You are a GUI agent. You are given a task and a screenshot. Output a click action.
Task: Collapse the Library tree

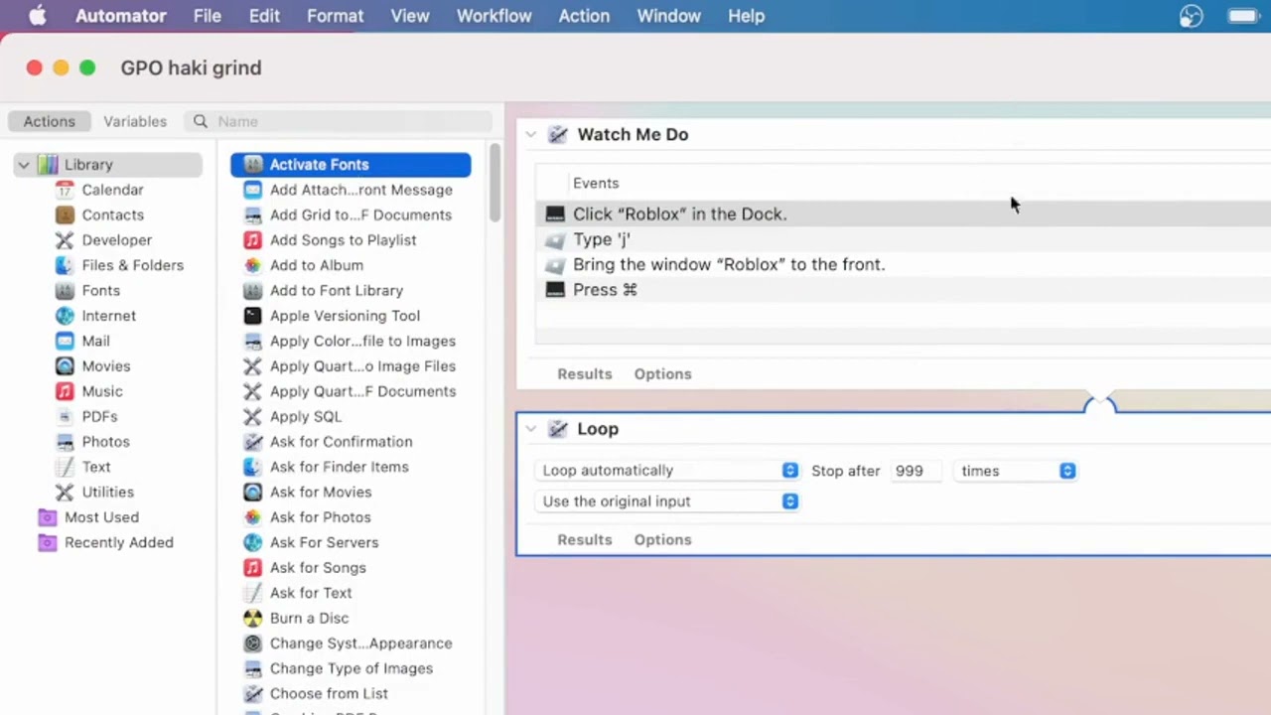[23, 165]
